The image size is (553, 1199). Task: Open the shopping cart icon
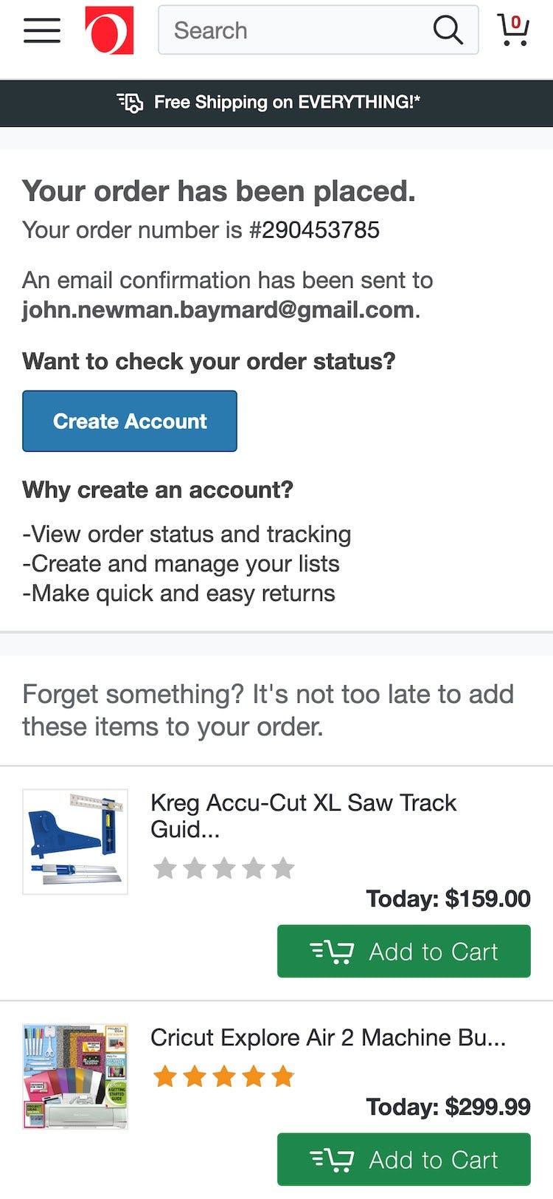tap(514, 31)
